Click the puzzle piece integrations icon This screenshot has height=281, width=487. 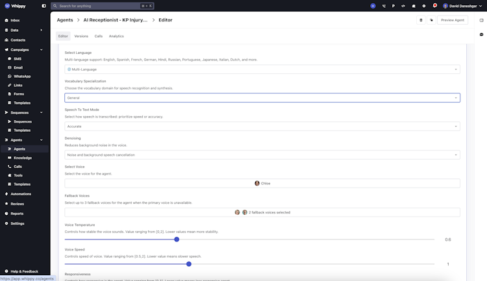[414, 6]
